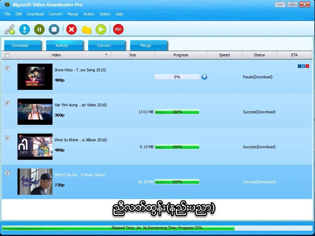Click the overall 75% progress bar at bottom
This screenshot has height=236, width=315.
pos(157,228)
